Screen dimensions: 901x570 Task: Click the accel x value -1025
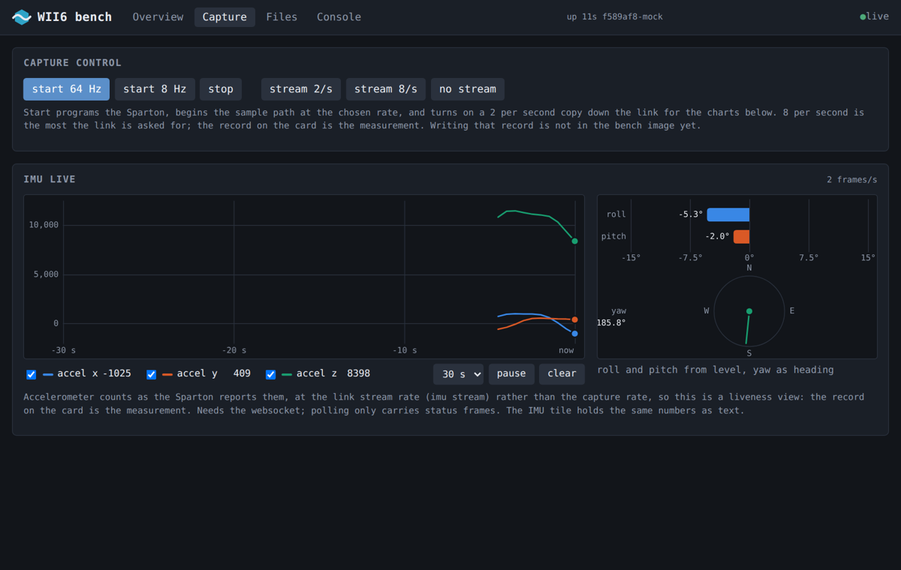116,373
